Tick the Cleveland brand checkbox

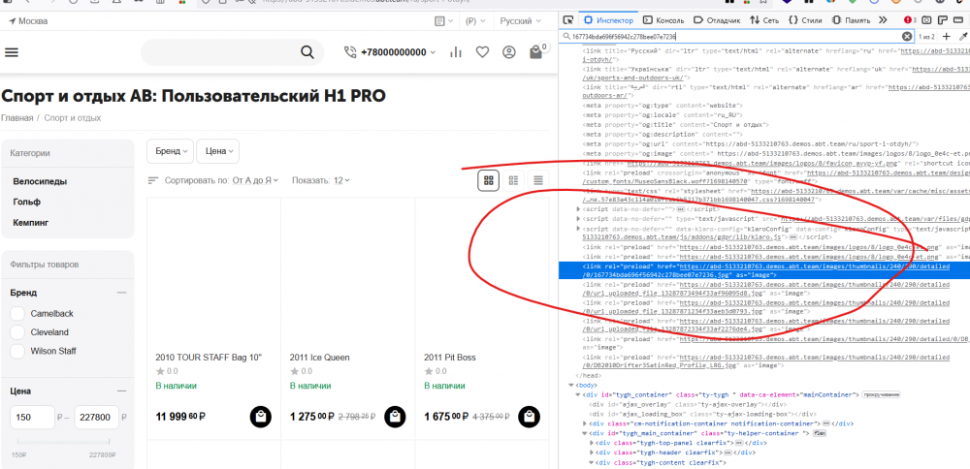pyautogui.click(x=17, y=331)
